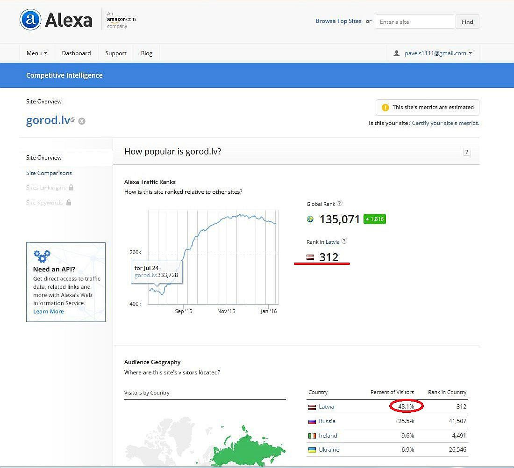514x468 pixels.
Task: Click the Alexa logo icon
Action: pos(30,20)
